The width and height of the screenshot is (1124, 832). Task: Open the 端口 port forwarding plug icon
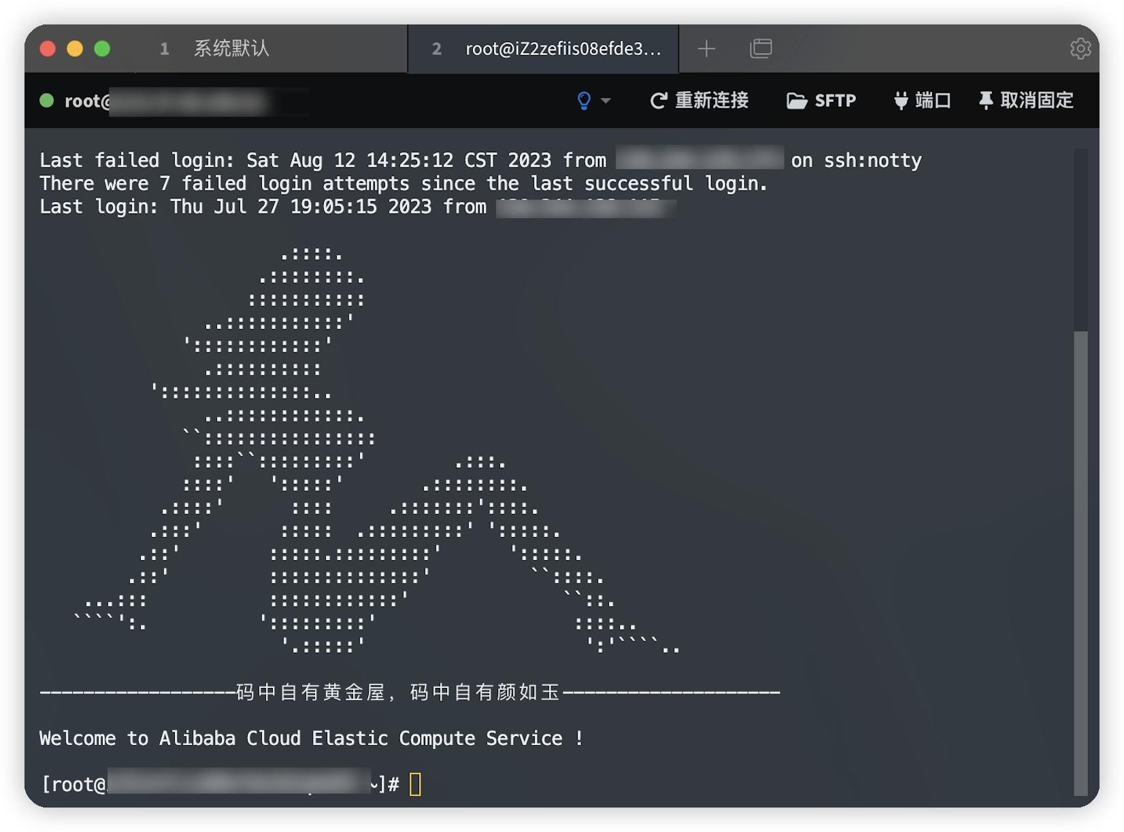[x=901, y=101]
